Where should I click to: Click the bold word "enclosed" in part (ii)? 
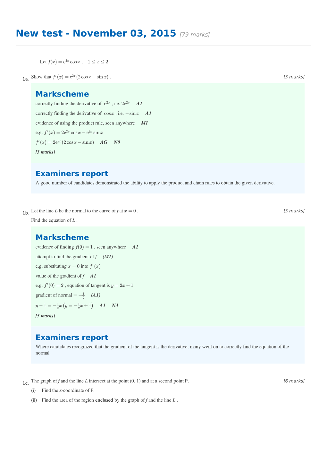[x=104, y=400]
